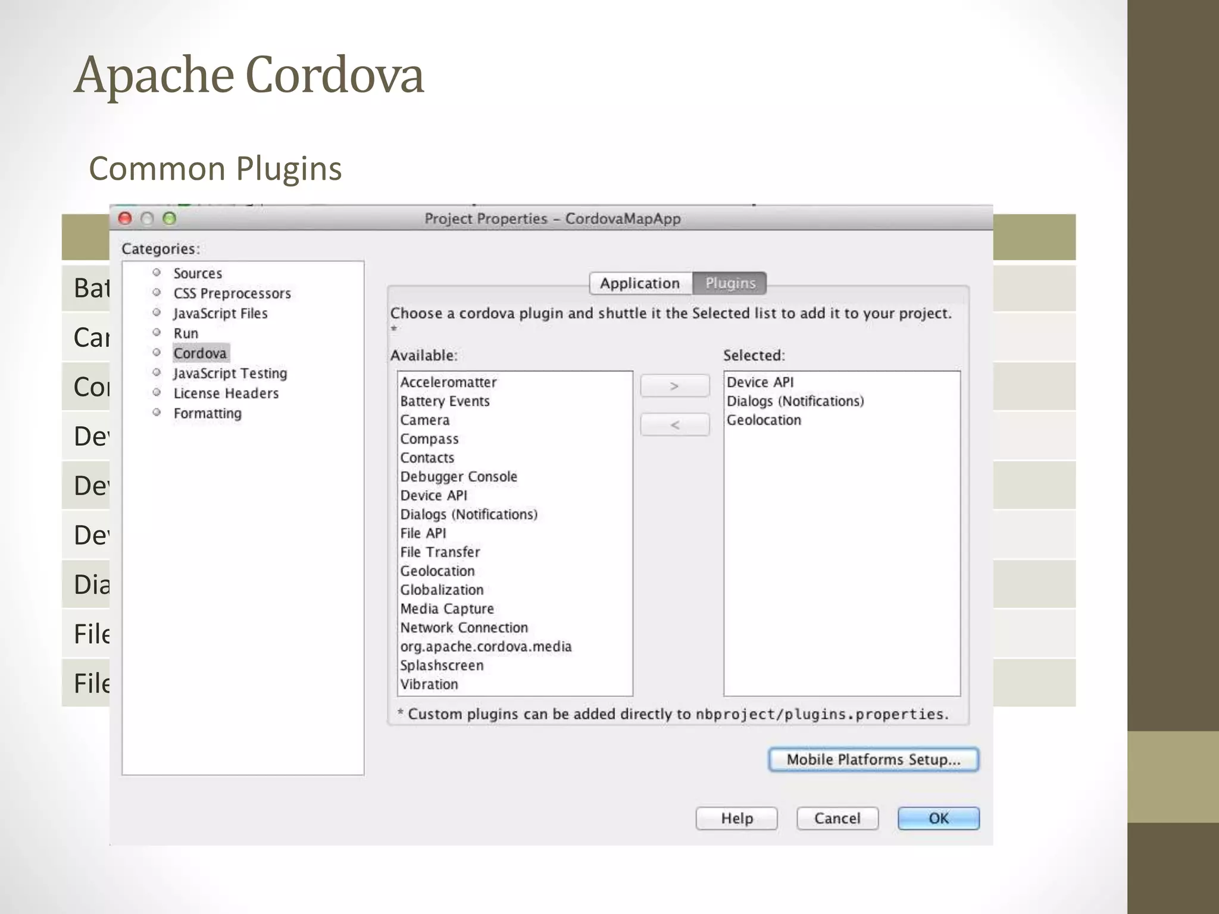Click the bullet icon beside Run

pyautogui.click(x=157, y=333)
